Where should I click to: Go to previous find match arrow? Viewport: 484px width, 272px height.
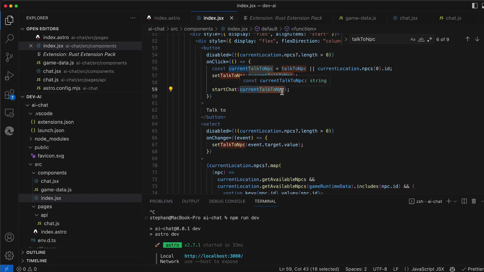(467, 39)
